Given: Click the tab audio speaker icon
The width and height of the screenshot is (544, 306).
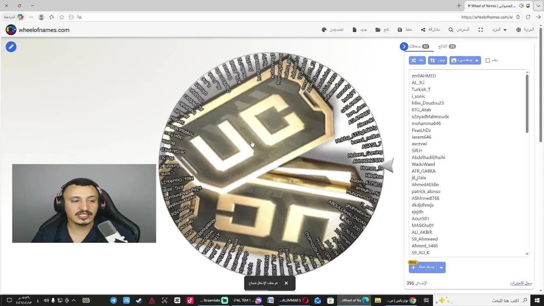Looking at the screenshot, I should (x=521, y=6).
